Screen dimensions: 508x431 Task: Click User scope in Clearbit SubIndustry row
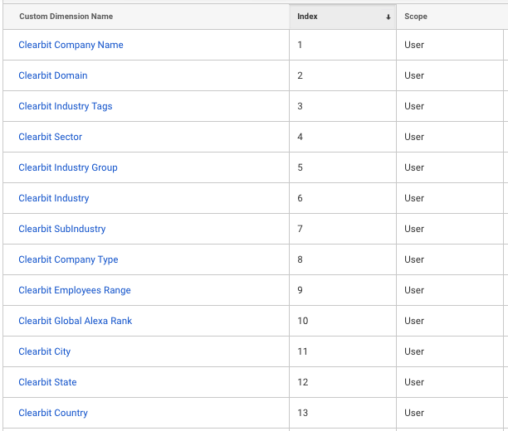coord(414,229)
